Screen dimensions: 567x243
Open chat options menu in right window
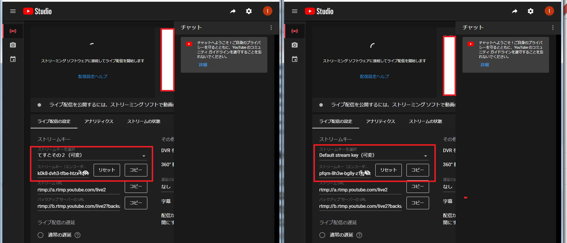pyautogui.click(x=553, y=28)
